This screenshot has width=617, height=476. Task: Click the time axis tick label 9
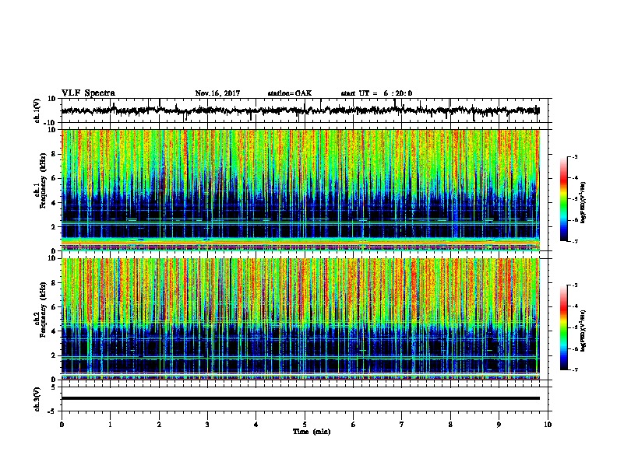499,425
